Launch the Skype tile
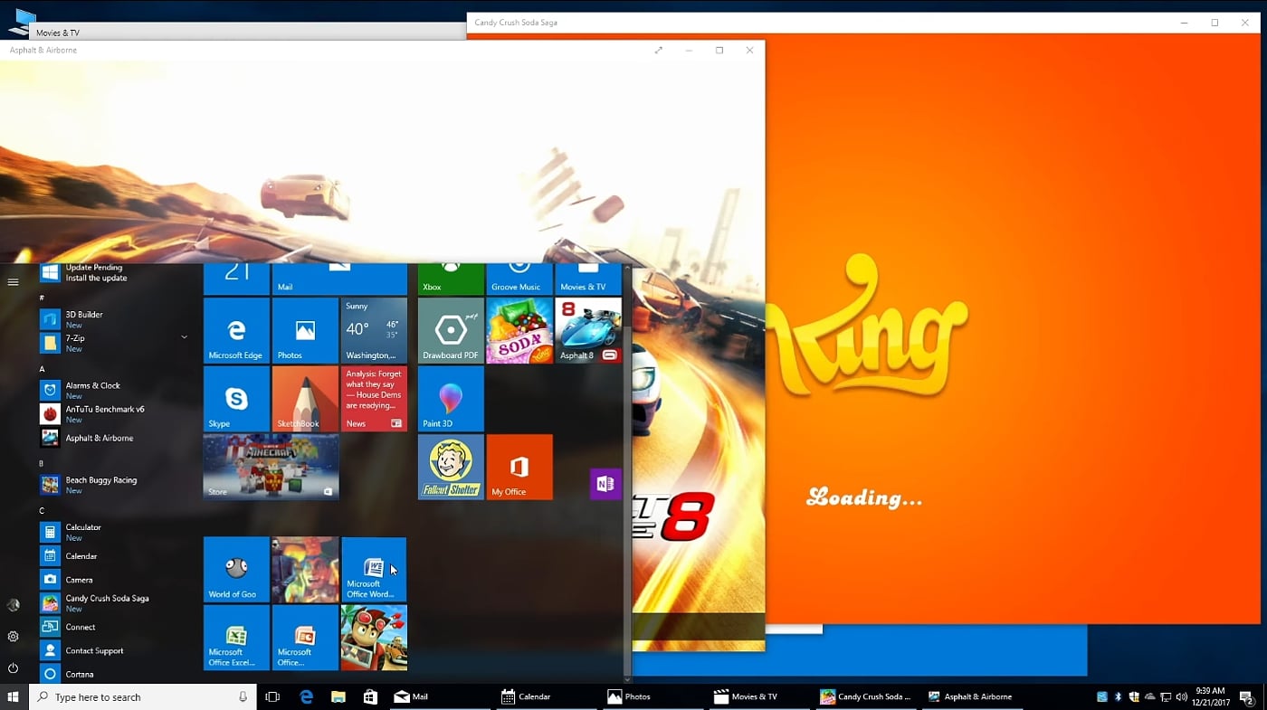 pos(236,399)
